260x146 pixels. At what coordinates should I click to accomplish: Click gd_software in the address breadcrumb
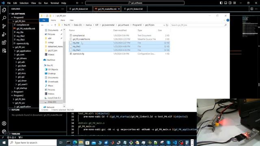click(x=123, y=25)
